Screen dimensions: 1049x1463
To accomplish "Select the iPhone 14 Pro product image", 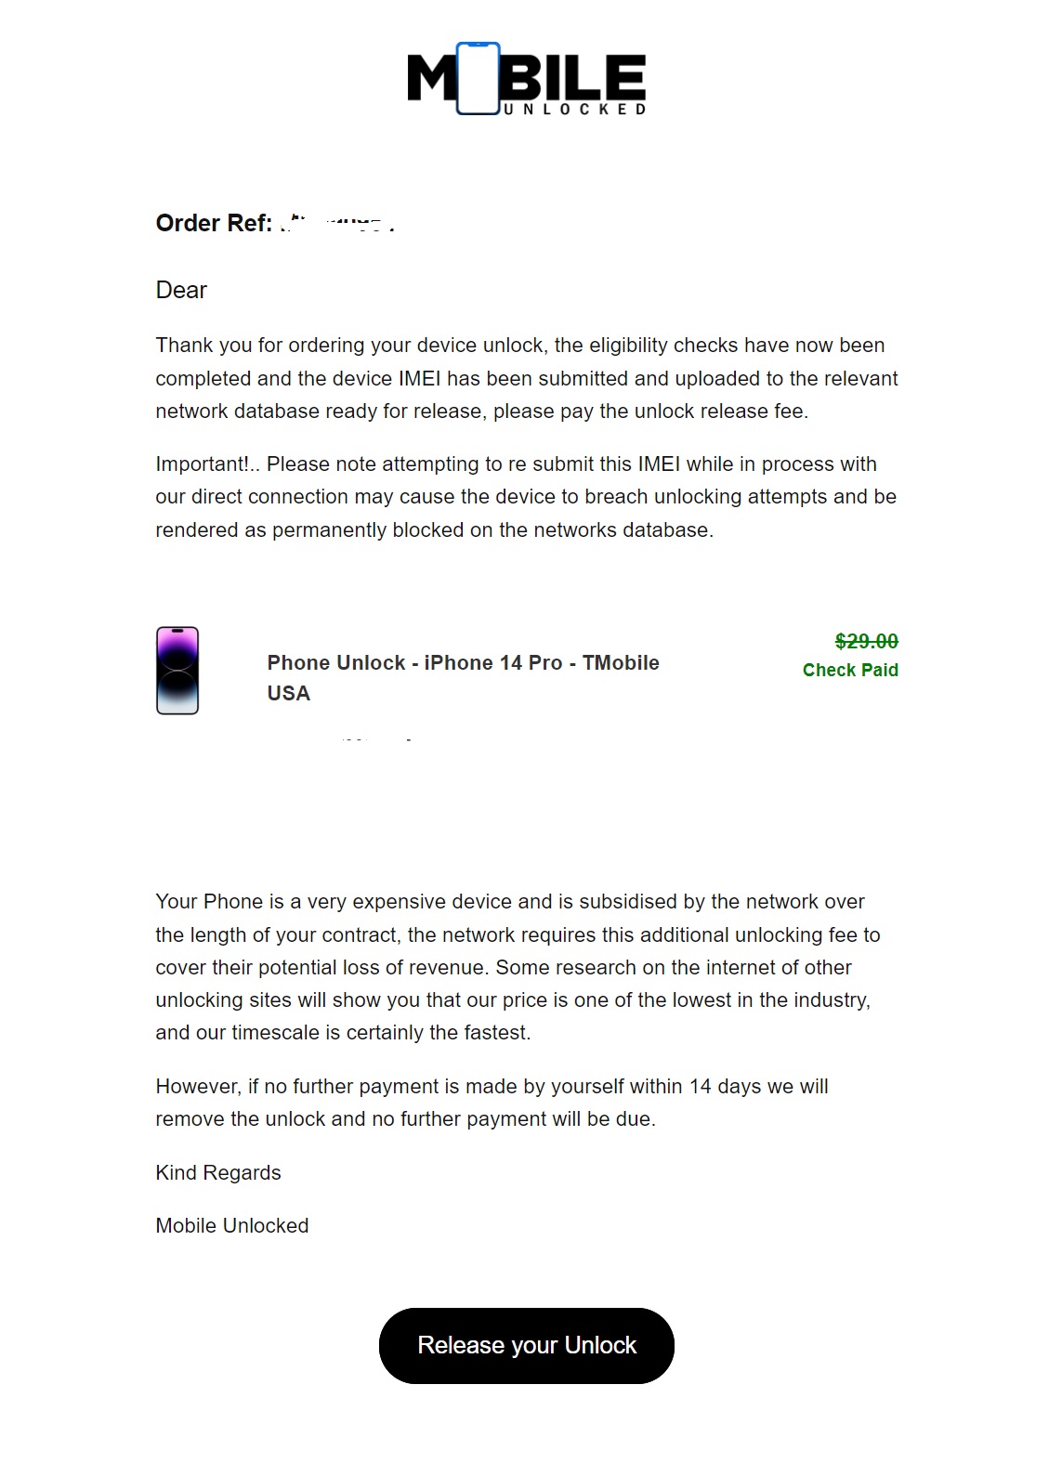I will 178,669.
